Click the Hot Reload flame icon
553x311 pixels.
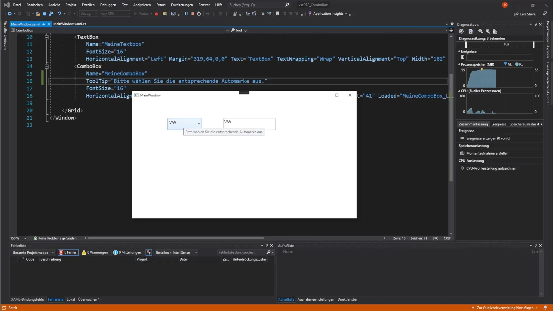(x=156, y=14)
